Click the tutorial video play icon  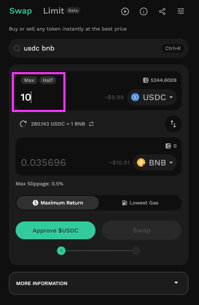pyautogui.click(x=125, y=11)
